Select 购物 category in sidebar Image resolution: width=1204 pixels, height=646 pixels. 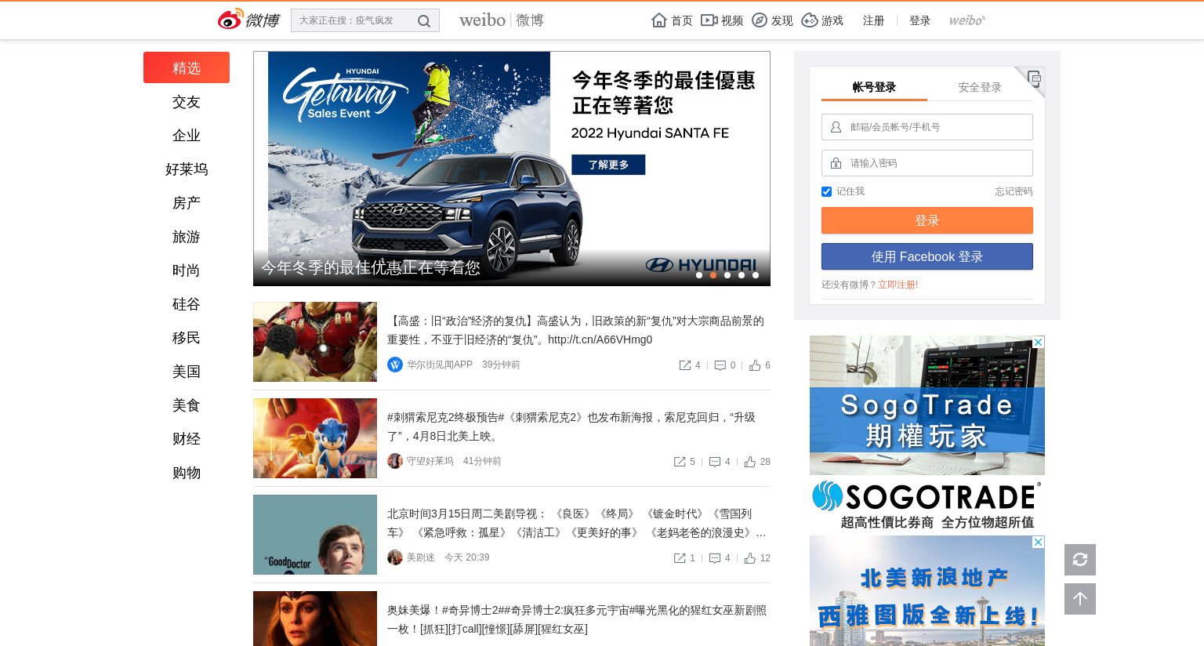coord(187,473)
